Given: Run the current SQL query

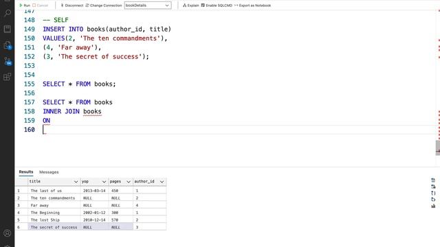Looking at the screenshot, I should [25, 5].
